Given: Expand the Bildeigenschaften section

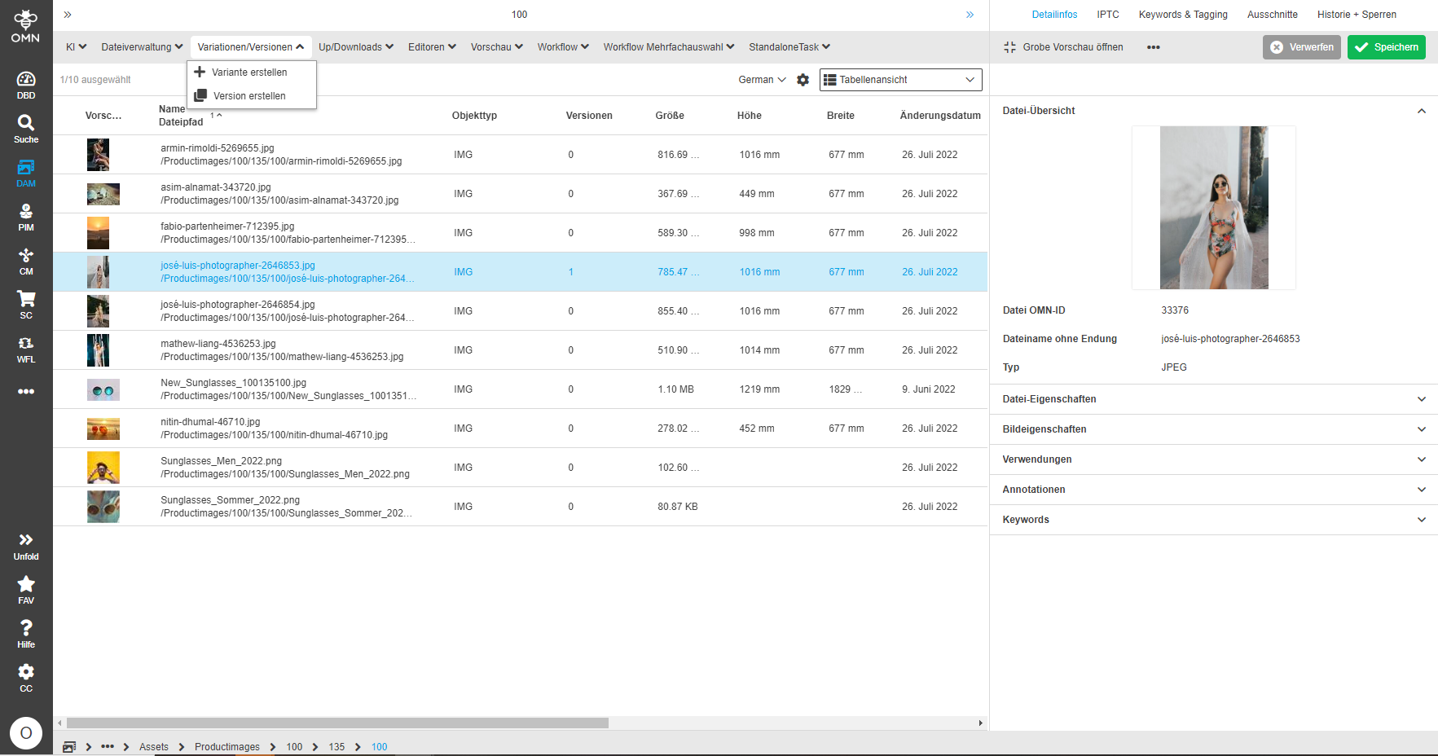Looking at the screenshot, I should pos(1044,429).
